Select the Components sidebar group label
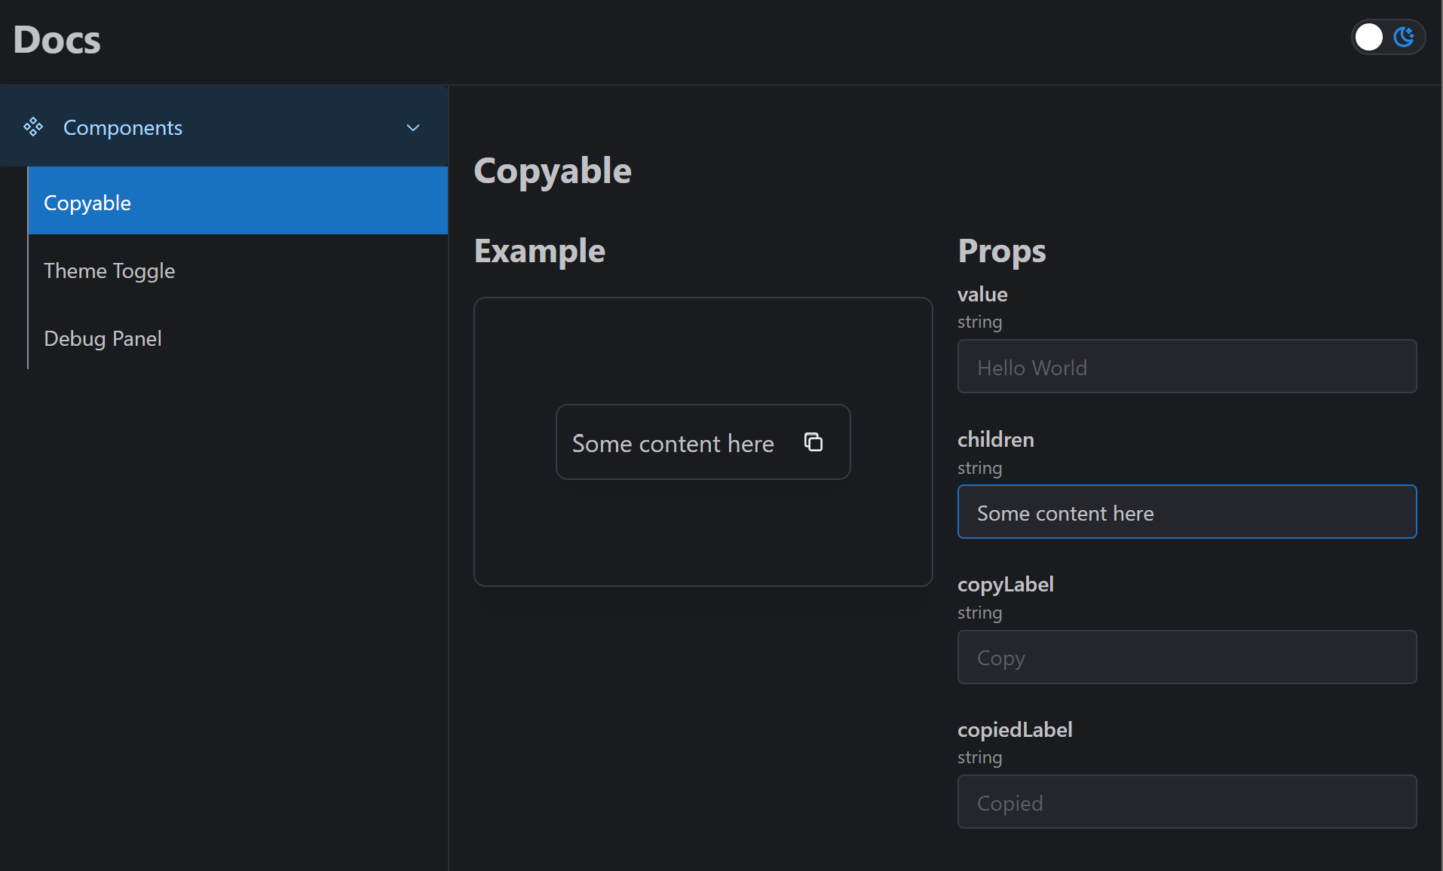Viewport: 1443px width, 871px height. click(x=123, y=128)
